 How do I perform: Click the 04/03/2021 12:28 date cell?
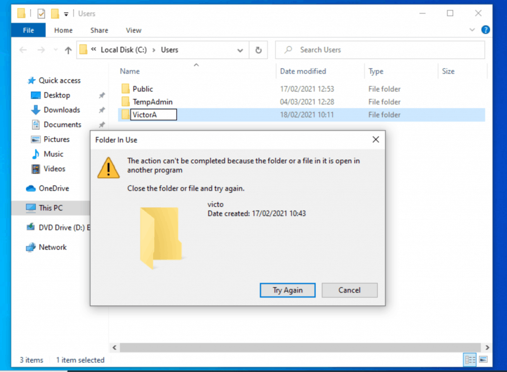coord(307,102)
